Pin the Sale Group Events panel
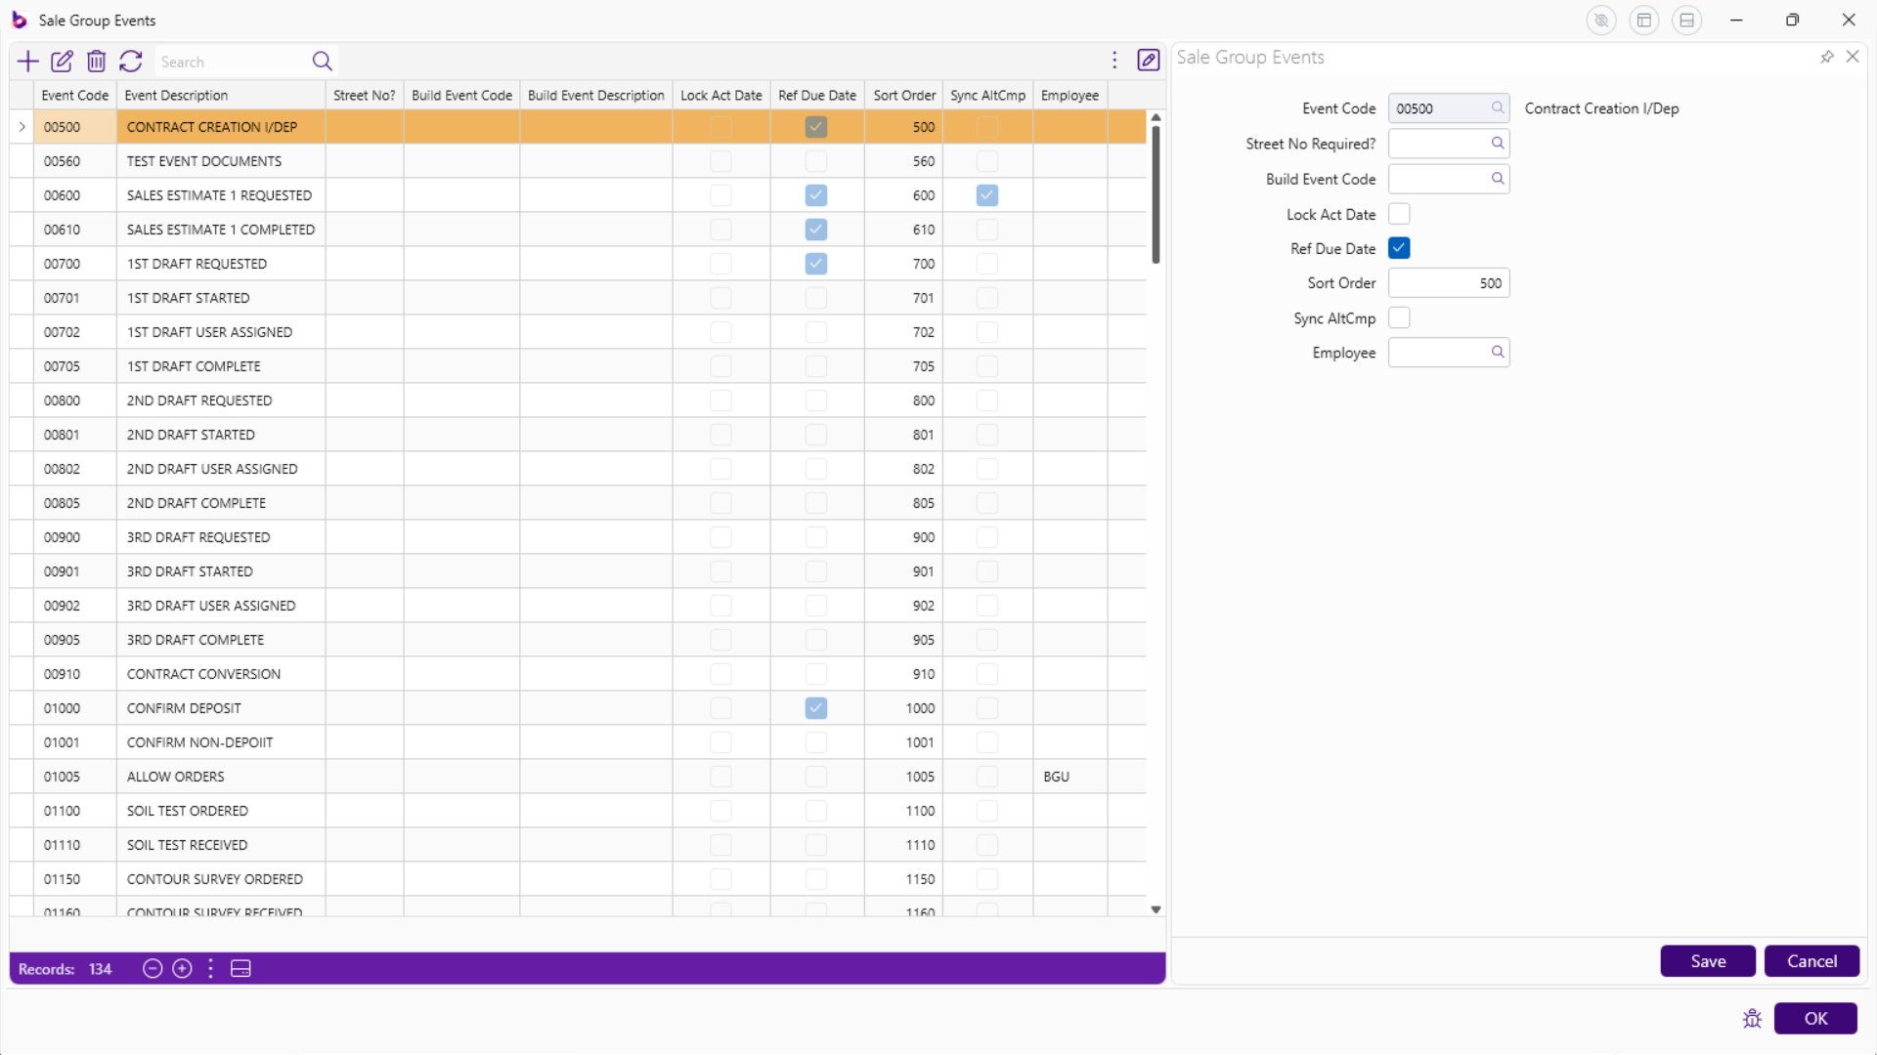This screenshot has height=1055, width=1877. tap(1826, 58)
